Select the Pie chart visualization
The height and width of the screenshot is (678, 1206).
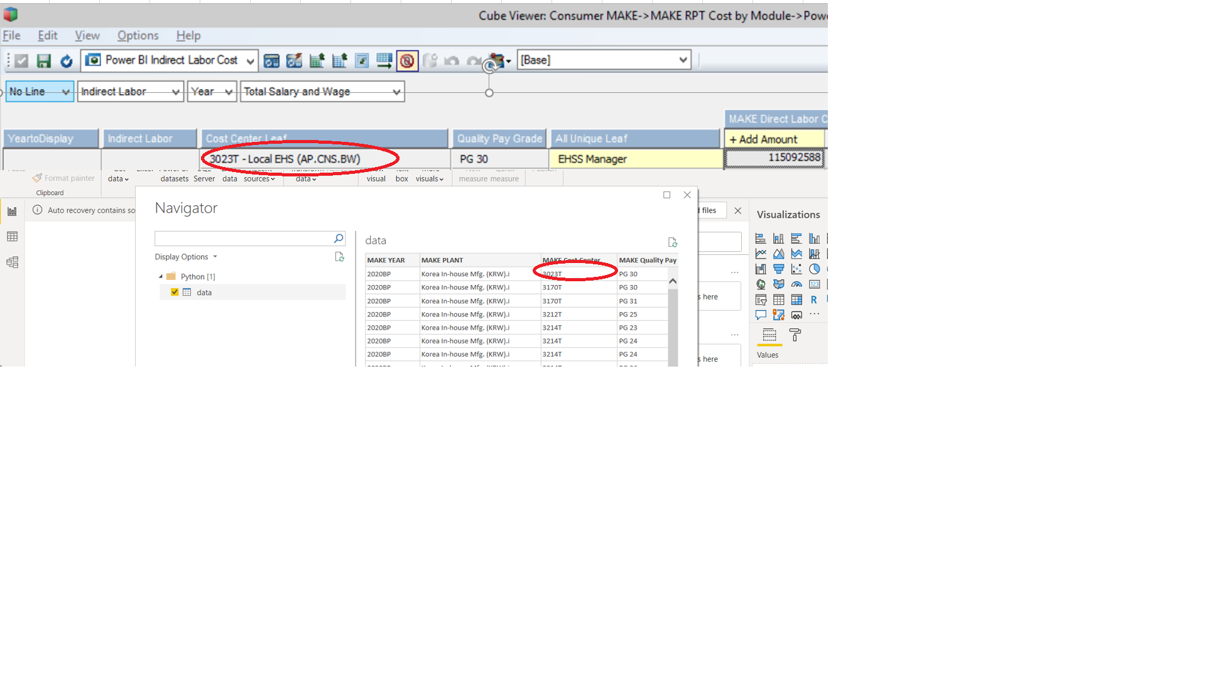pyautogui.click(x=815, y=269)
